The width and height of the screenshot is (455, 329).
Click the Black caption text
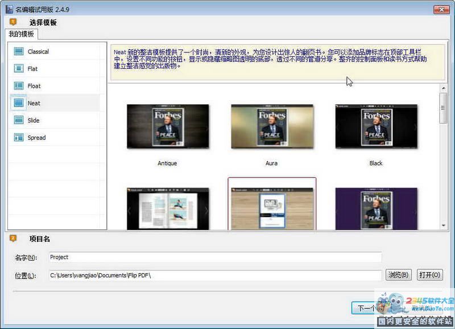(376, 163)
